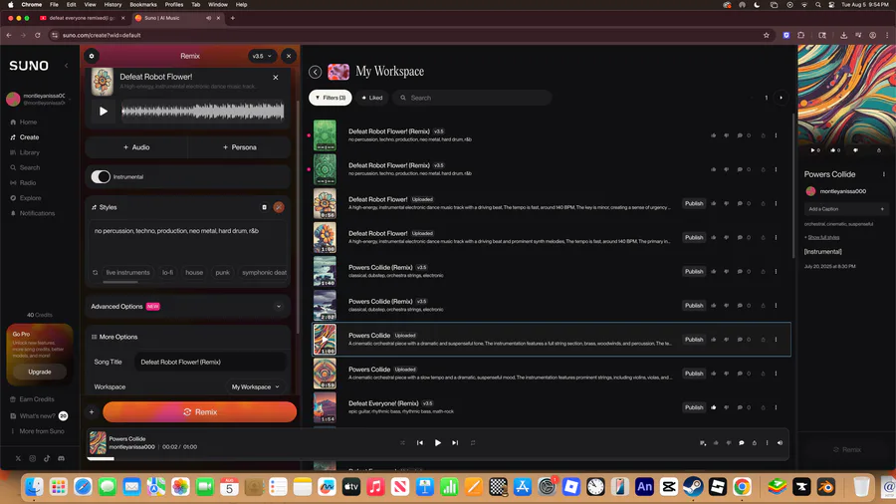Open the Chrome History menu
Screen dimensions: 896x504
point(112,5)
